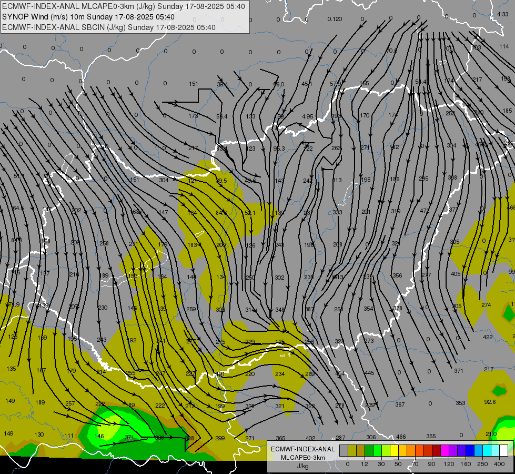Click the cyan legend swatch
Viewport: 515px width, 474px height.
pyautogui.click(x=487, y=451)
